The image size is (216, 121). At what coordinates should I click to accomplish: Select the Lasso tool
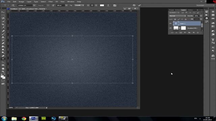(3, 18)
